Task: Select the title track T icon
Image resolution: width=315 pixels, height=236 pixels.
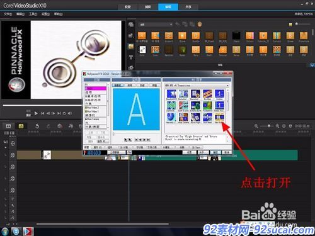Action: pyautogui.click(x=13, y=199)
